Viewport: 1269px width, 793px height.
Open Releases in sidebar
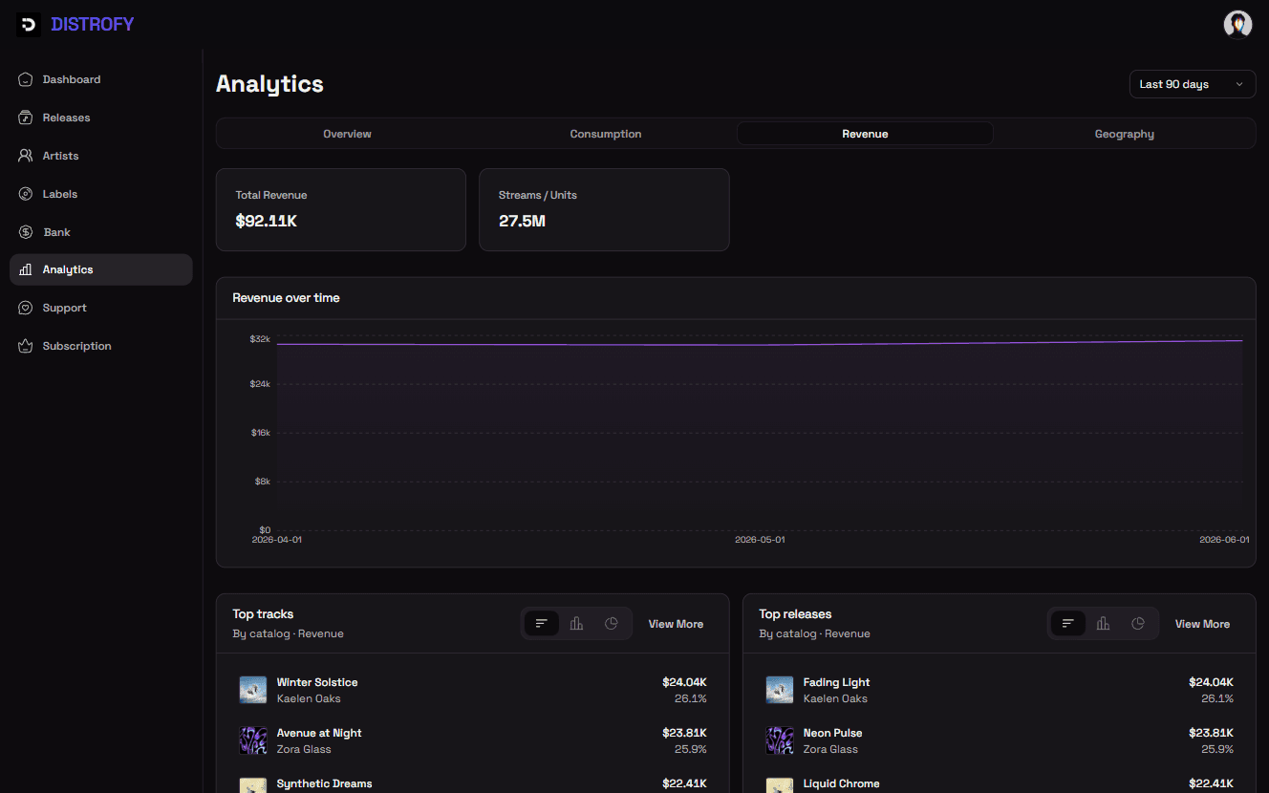pos(100,118)
